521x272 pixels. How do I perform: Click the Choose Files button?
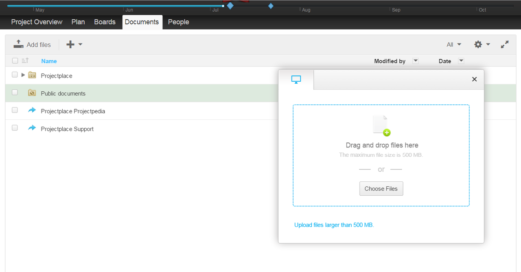point(381,188)
